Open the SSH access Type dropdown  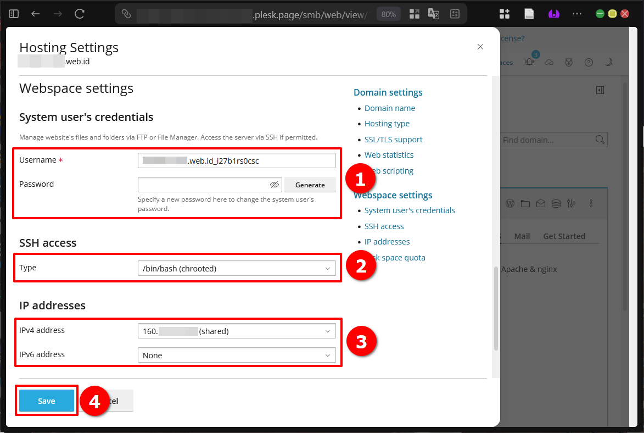237,268
